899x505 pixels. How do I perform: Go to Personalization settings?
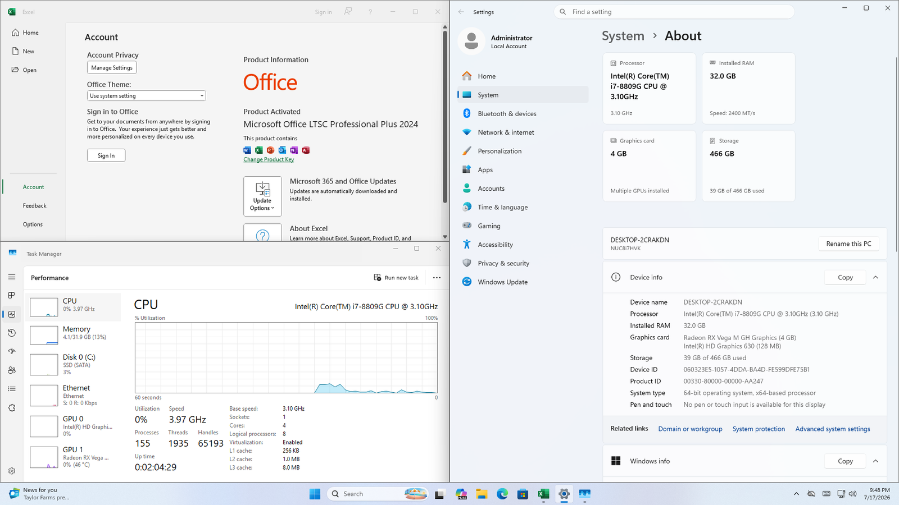pyautogui.click(x=523, y=151)
